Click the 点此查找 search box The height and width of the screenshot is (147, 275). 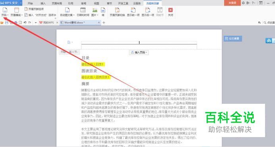[x=269, y=23]
